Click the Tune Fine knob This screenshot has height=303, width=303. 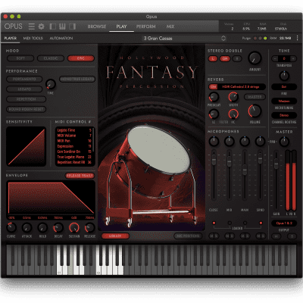point(284,76)
